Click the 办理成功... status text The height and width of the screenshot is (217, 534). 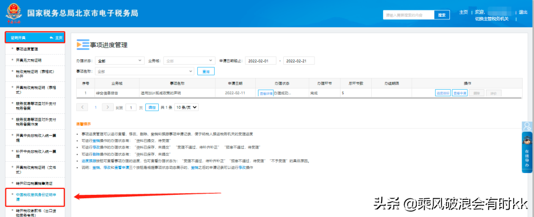[x=283, y=93]
